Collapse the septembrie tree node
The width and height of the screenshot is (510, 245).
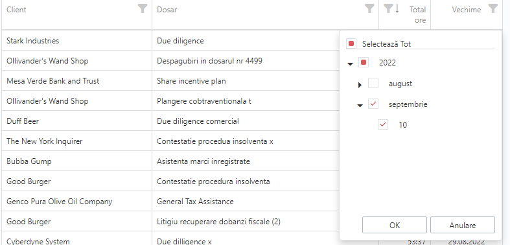(360, 106)
